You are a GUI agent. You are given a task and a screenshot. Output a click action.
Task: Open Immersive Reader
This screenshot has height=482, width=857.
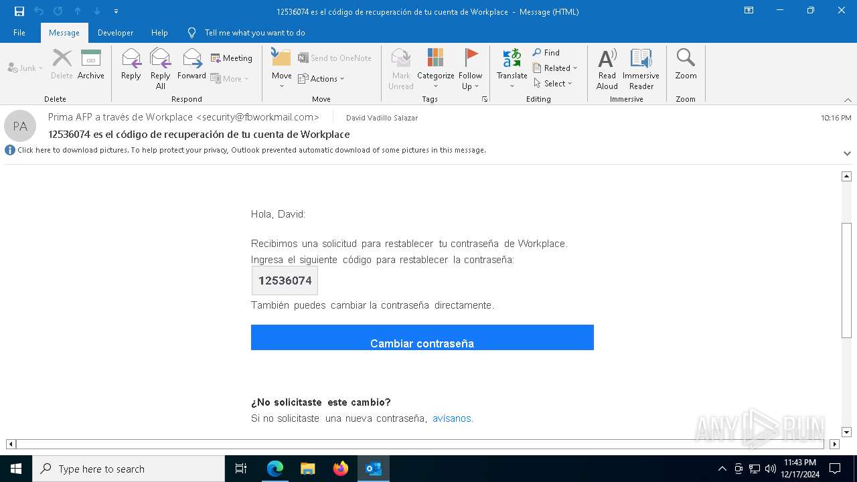click(641, 69)
